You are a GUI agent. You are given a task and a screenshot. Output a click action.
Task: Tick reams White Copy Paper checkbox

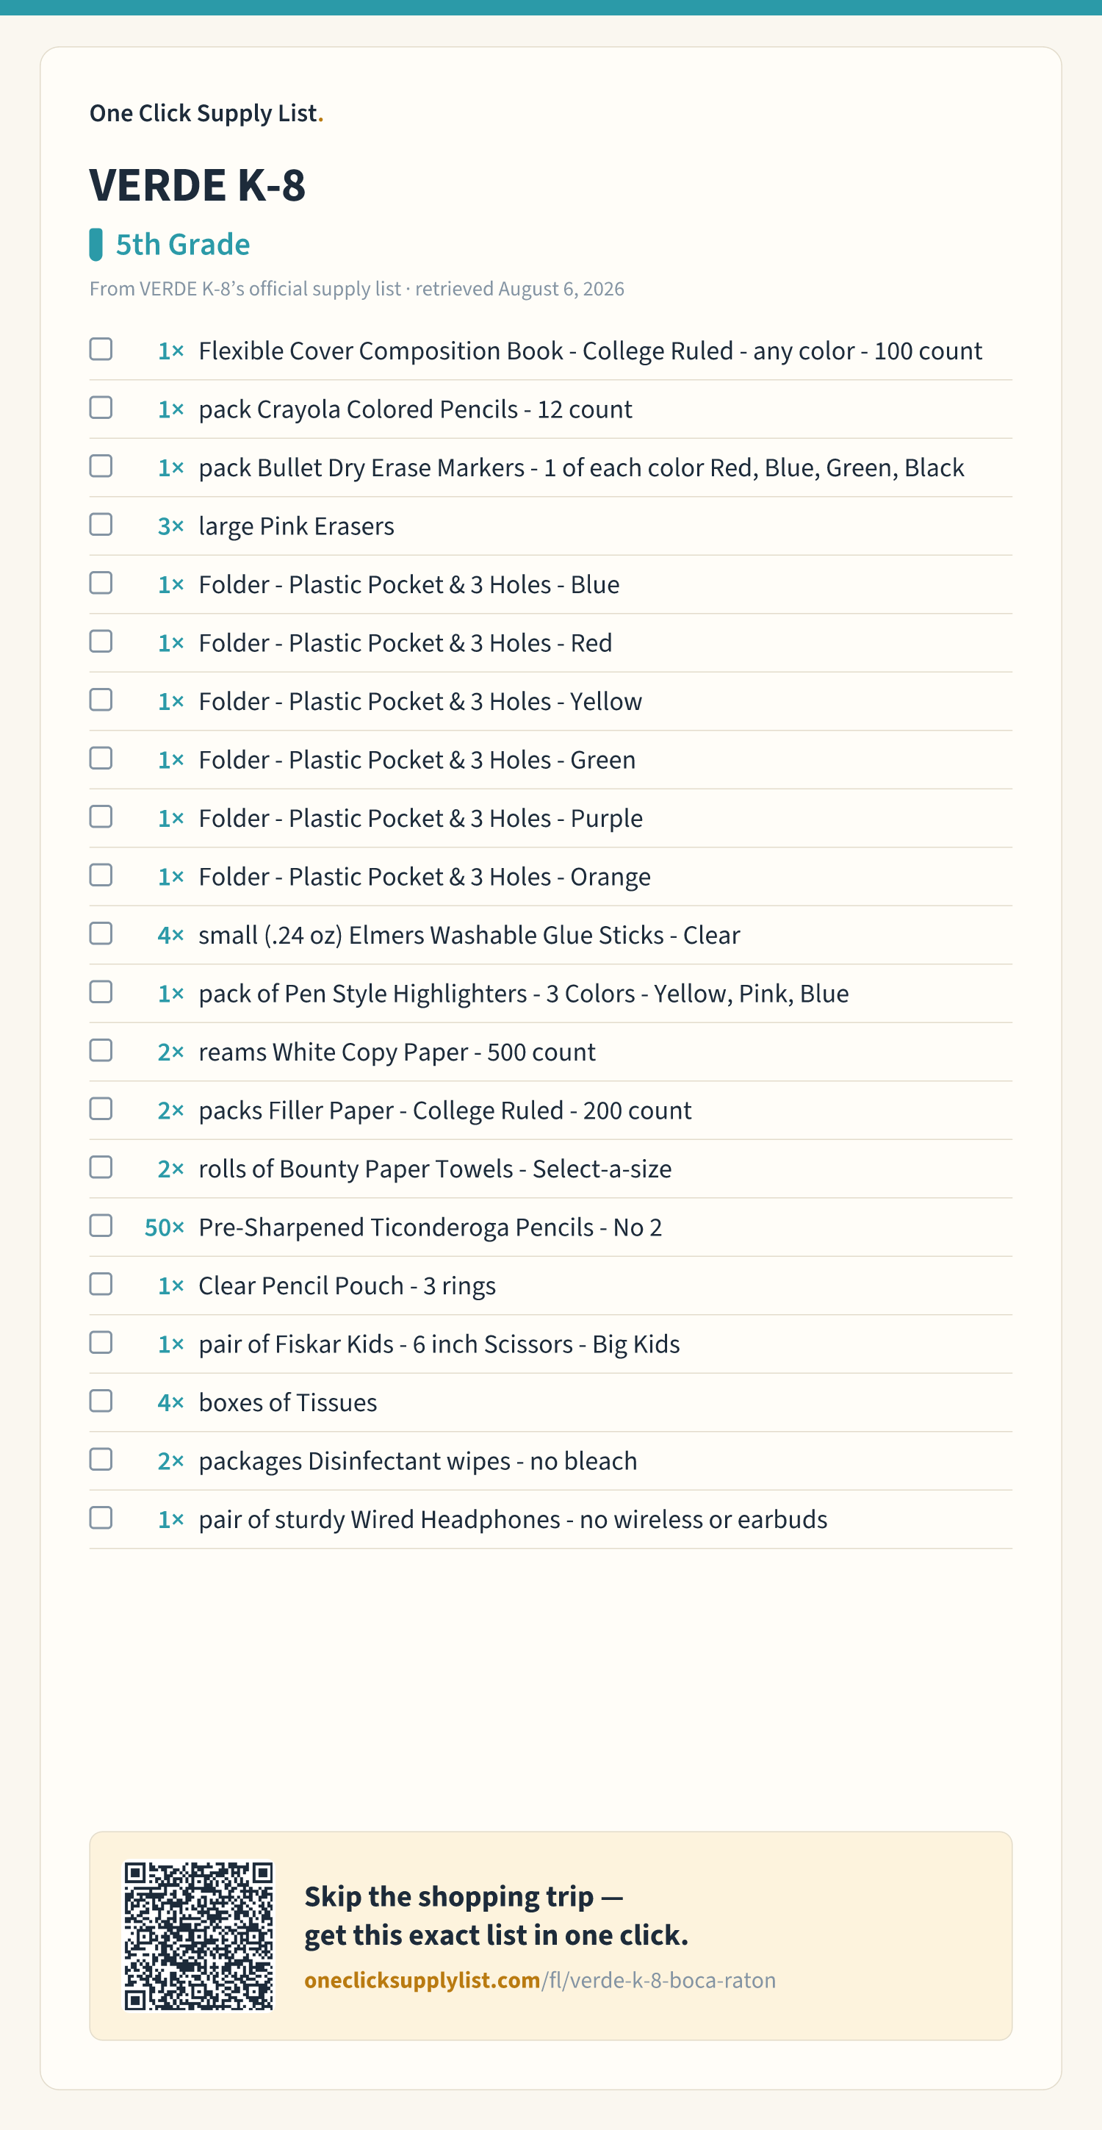(101, 1050)
